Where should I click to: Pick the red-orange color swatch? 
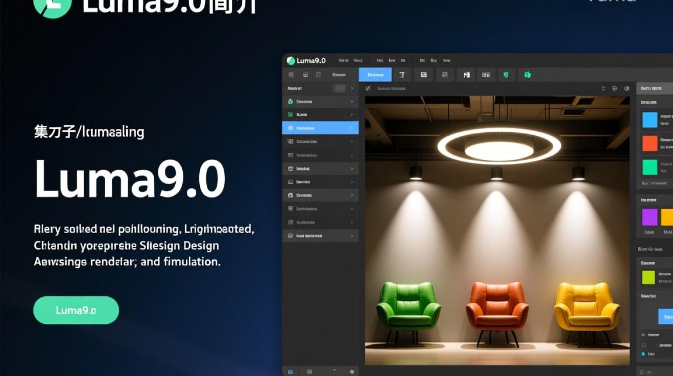[x=650, y=143]
